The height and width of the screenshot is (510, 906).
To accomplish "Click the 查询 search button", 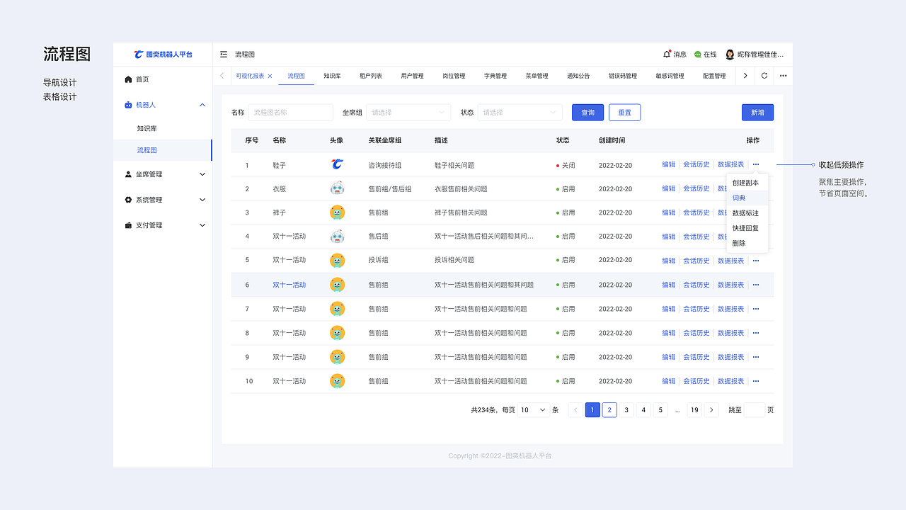I will tap(587, 112).
